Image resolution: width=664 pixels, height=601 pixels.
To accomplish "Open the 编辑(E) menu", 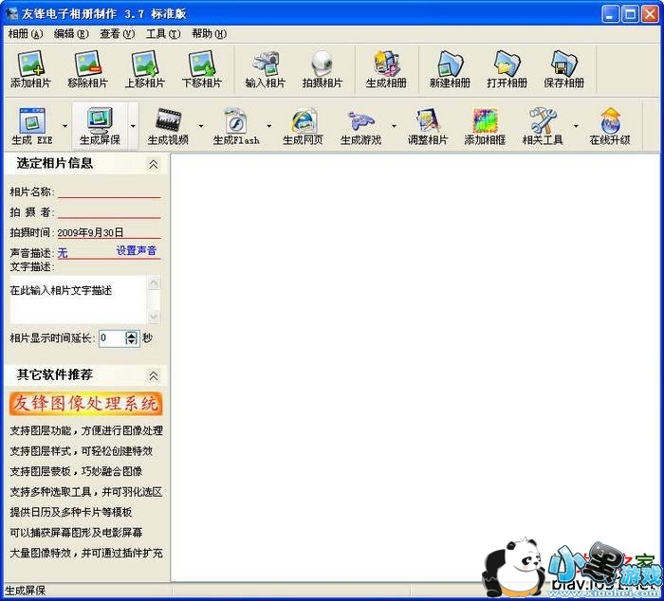I will (71, 33).
